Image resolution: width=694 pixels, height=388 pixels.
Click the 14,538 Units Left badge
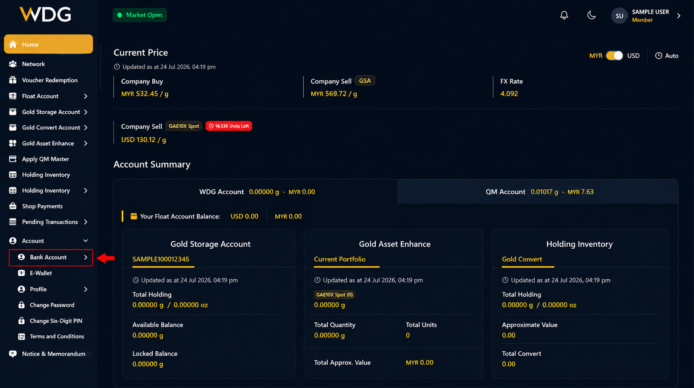tap(229, 126)
